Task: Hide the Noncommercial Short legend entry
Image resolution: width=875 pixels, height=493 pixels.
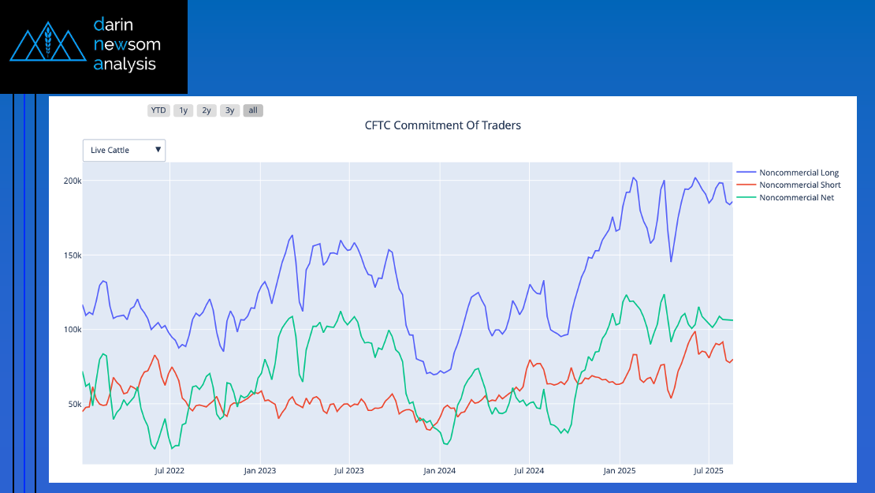Action: pyautogui.click(x=799, y=185)
